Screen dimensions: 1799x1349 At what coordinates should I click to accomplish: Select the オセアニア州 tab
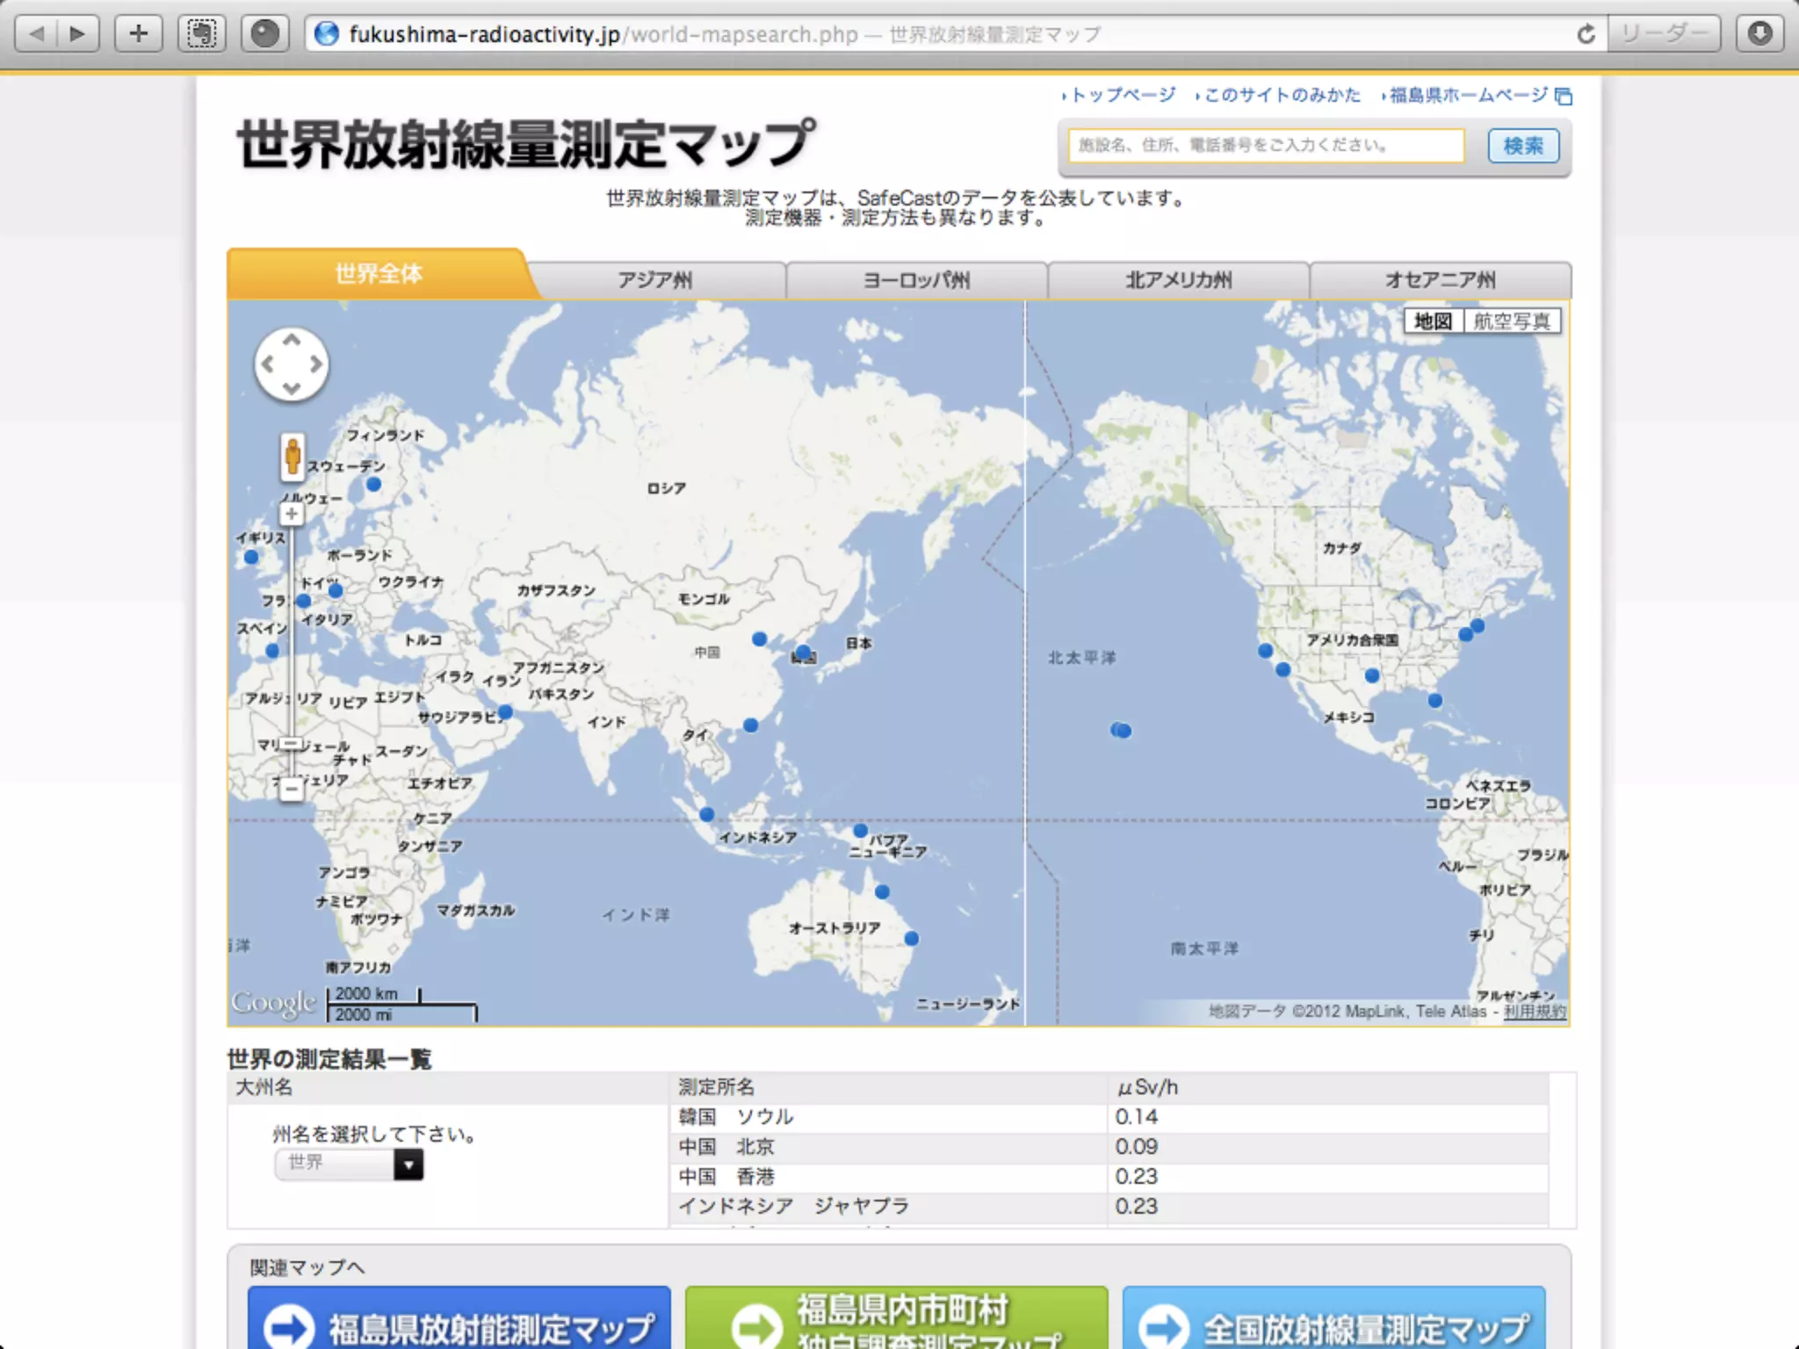point(1440,280)
